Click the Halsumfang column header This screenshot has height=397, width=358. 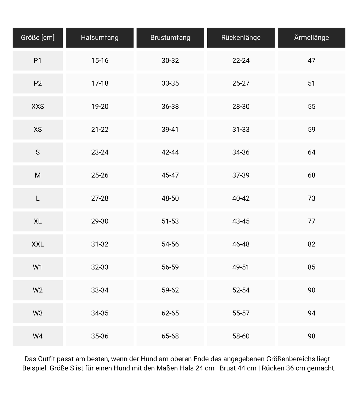pos(100,38)
